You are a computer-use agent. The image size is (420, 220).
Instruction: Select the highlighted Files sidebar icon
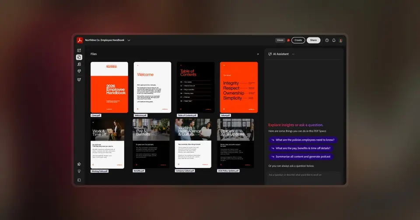(79, 57)
